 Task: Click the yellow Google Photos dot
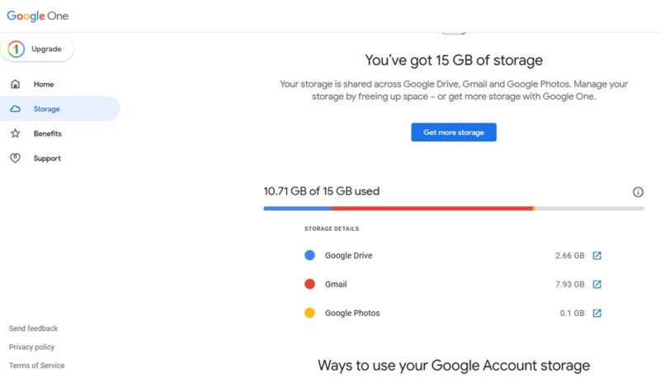pyautogui.click(x=310, y=313)
